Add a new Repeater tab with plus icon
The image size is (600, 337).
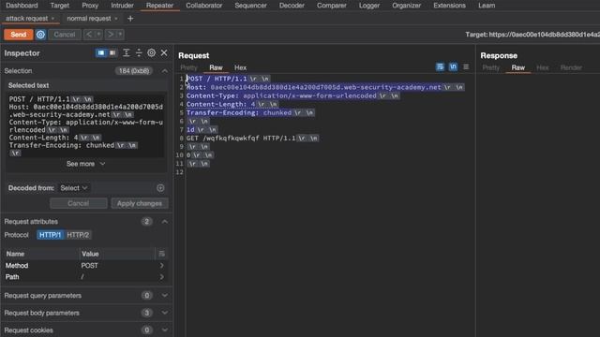(130, 19)
